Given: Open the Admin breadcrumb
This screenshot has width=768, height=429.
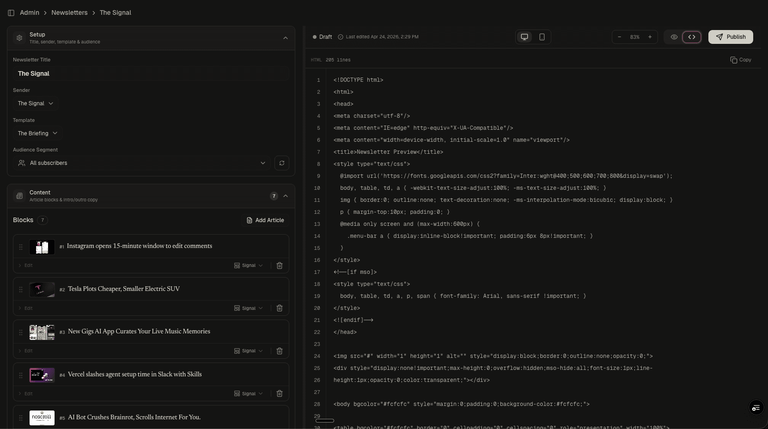Looking at the screenshot, I should pos(30,12).
